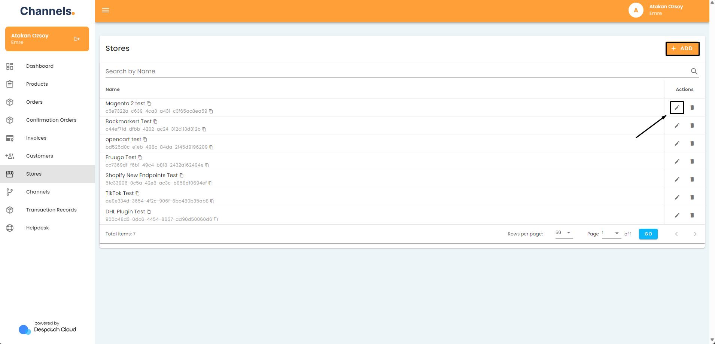715x344 pixels.
Task: Copy the Magento 2 test store ID
Action: [211, 111]
